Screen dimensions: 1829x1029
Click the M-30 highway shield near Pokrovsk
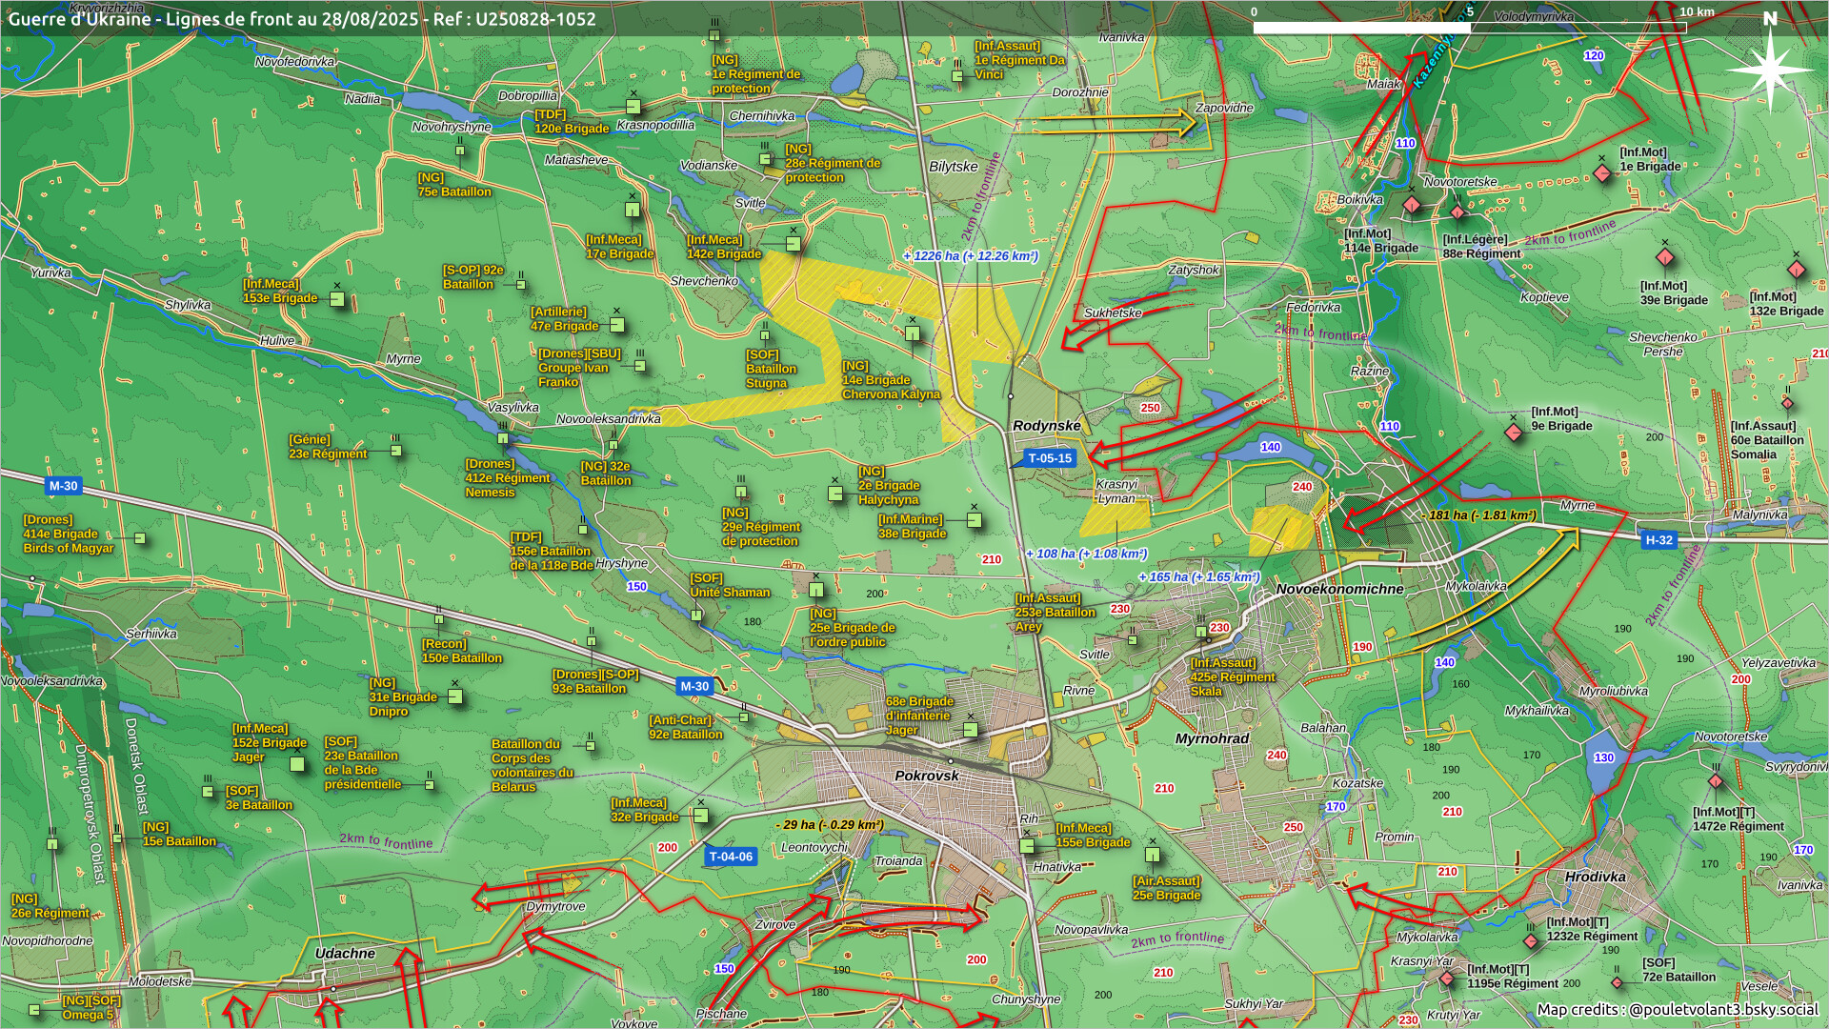point(694,686)
